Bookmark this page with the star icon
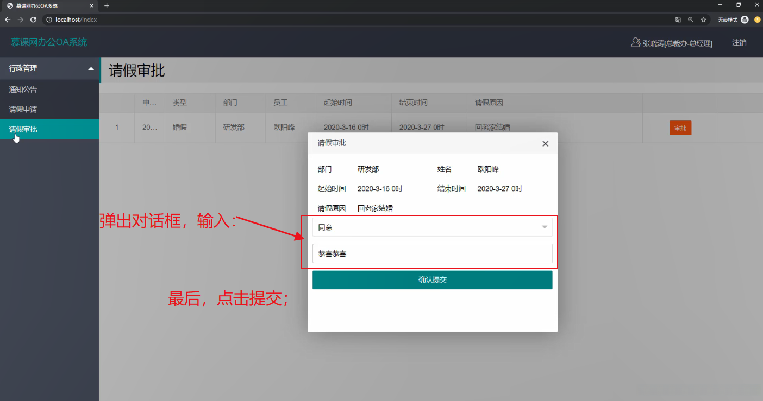This screenshot has width=763, height=401. (x=704, y=20)
